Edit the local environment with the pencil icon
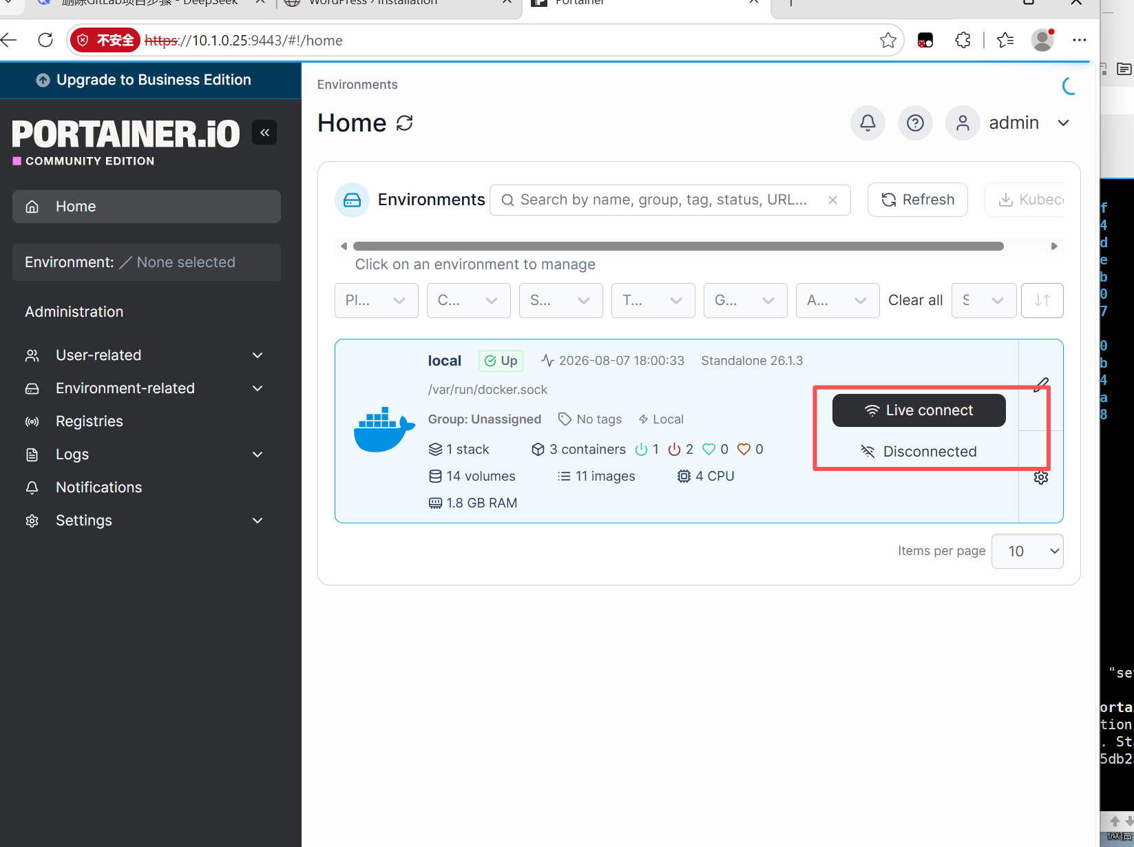 coord(1042,384)
